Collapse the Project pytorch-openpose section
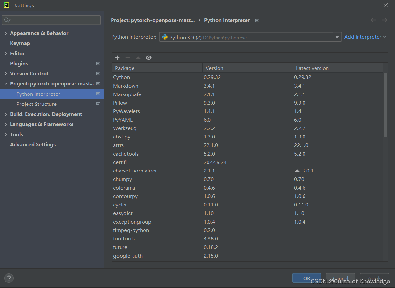395x288 pixels. 6,83
